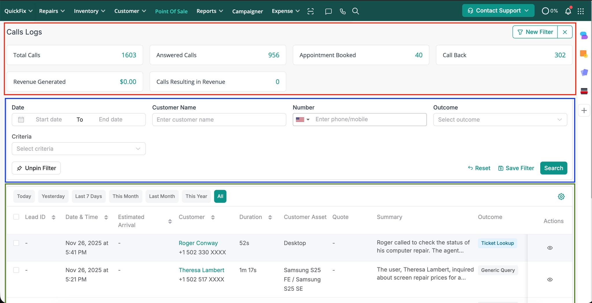The width and height of the screenshot is (592, 303).
Task: Expand the country code flag selector
Action: (x=303, y=120)
